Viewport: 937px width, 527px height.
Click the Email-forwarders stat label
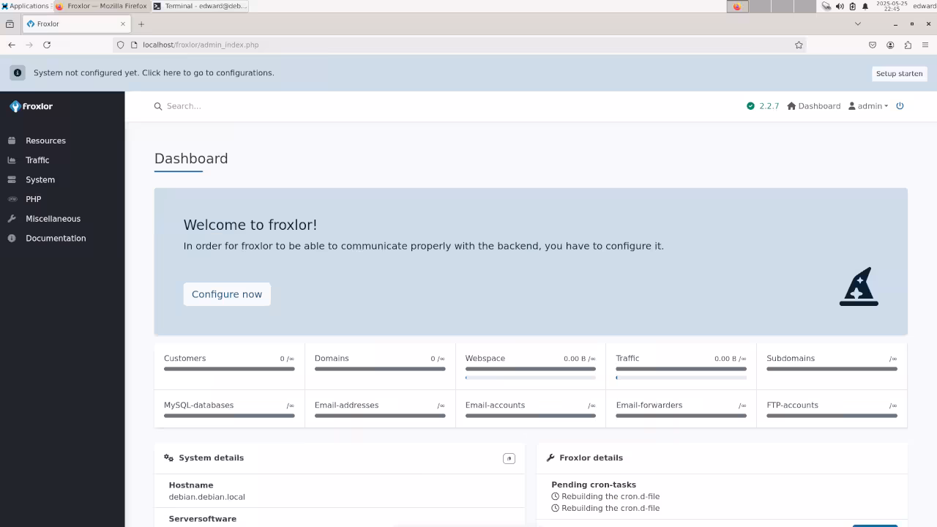pyautogui.click(x=649, y=405)
